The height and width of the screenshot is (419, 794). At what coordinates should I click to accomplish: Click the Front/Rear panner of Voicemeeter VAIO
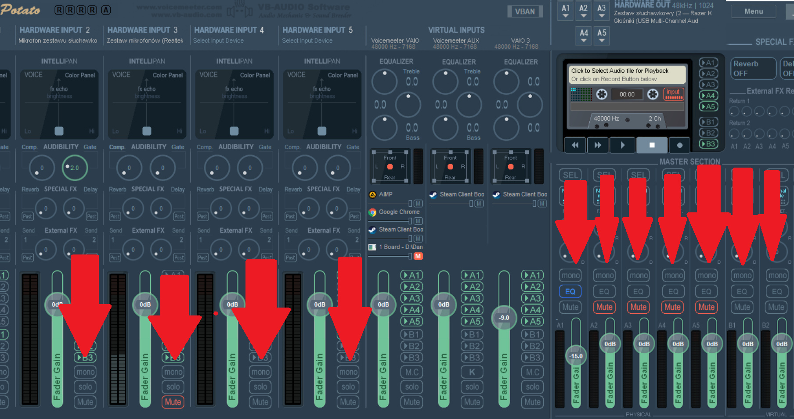390,167
